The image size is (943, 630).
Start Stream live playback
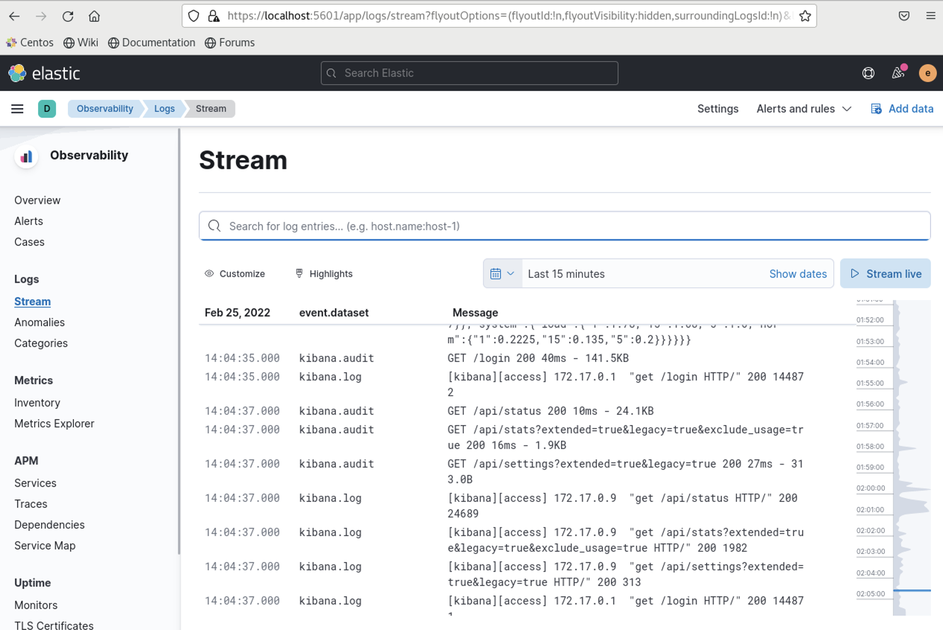[x=885, y=274]
